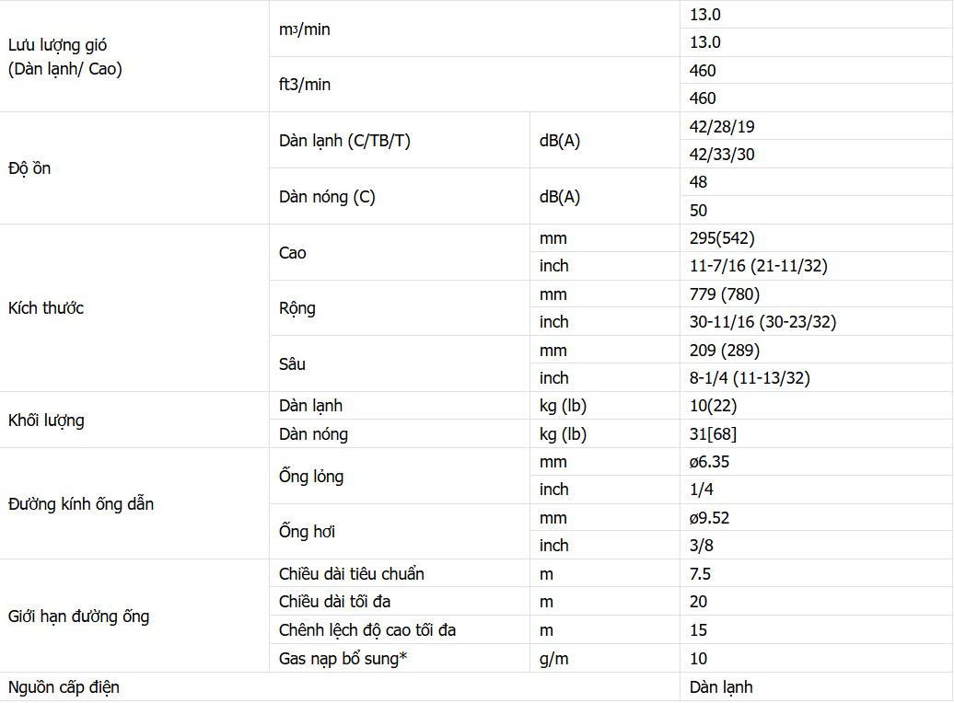
Task: Select the 'Nguồn cấp điện' row label
Action: click(64, 687)
